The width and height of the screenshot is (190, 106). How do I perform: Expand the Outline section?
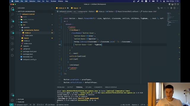pyautogui.click(x=20, y=99)
